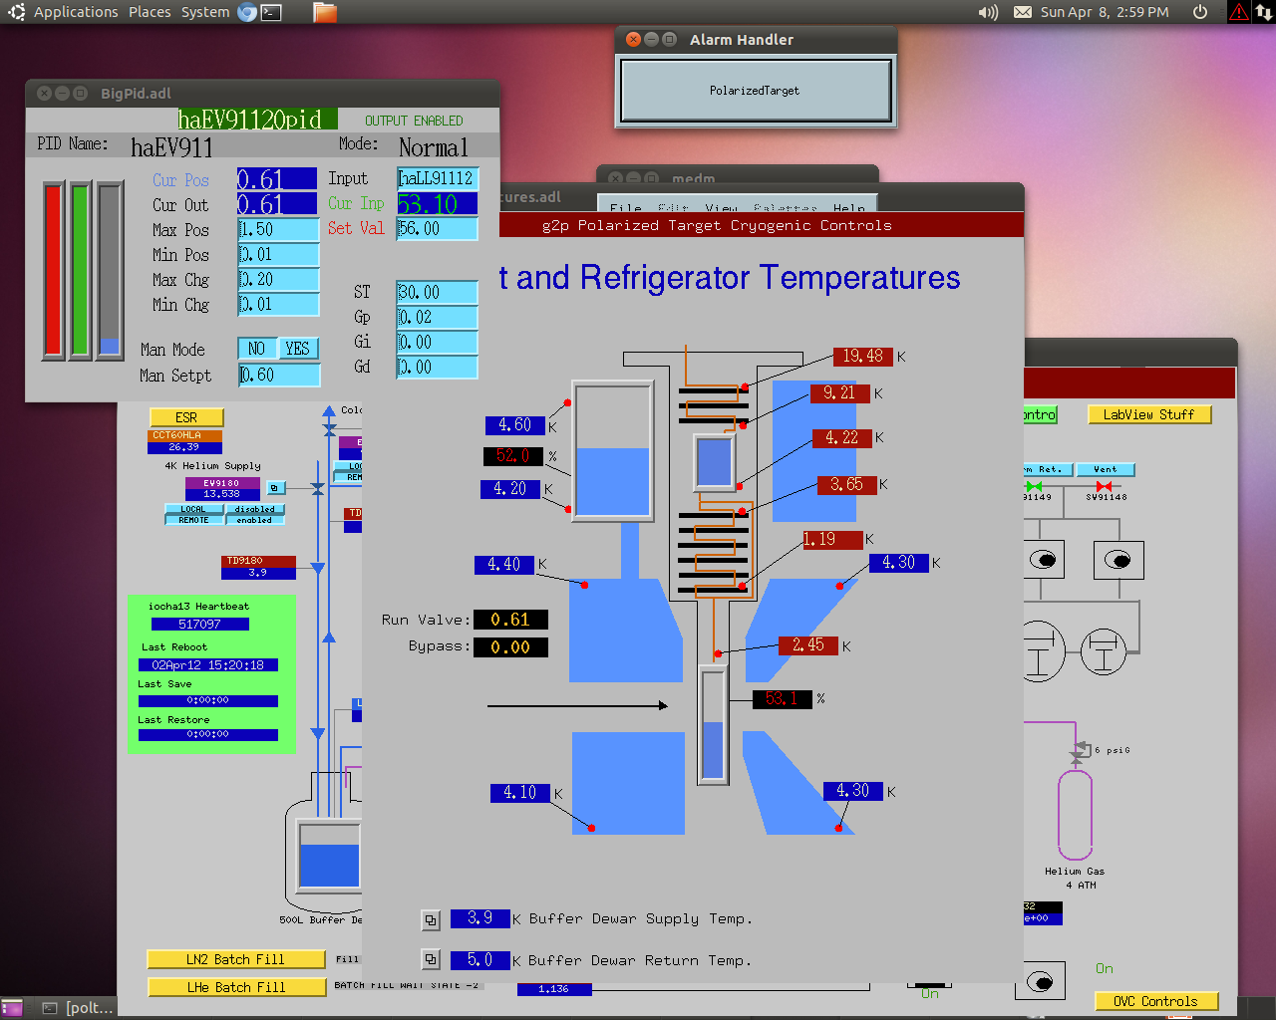Image resolution: width=1276 pixels, height=1020 pixels.
Task: Click the valve symbol on 4K Helium Supply line
Action: [x=318, y=489]
